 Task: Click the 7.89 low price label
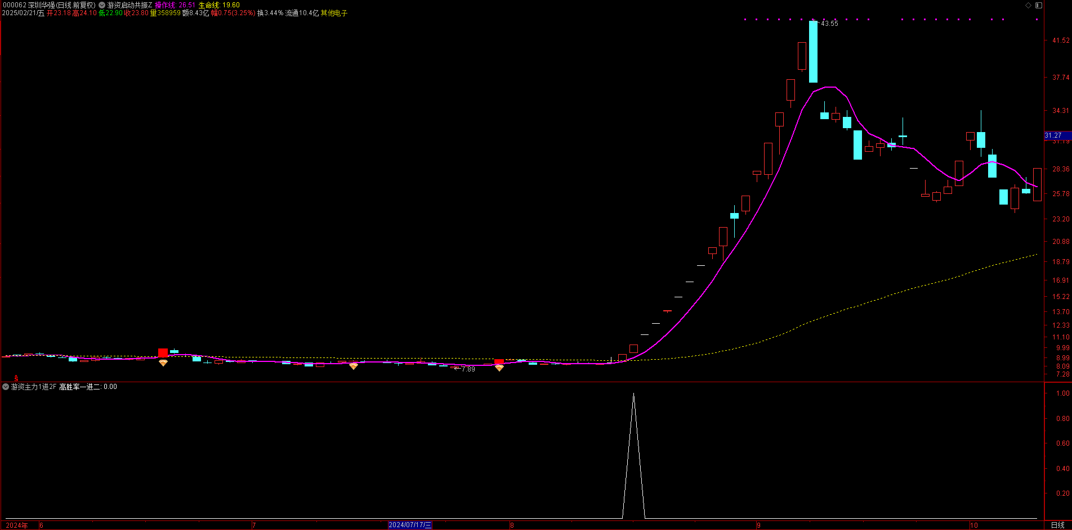click(x=468, y=369)
